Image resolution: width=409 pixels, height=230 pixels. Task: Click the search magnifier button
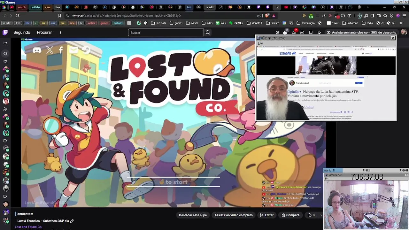(208, 32)
